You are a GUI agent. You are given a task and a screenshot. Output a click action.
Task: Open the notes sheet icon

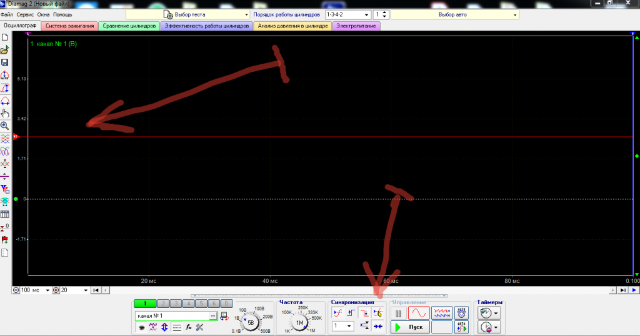point(5,253)
